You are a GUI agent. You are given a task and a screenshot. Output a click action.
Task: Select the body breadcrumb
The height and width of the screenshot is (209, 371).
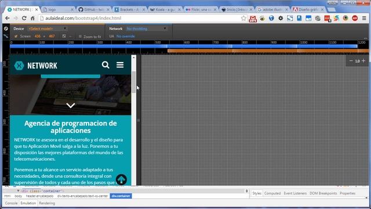click(18, 196)
